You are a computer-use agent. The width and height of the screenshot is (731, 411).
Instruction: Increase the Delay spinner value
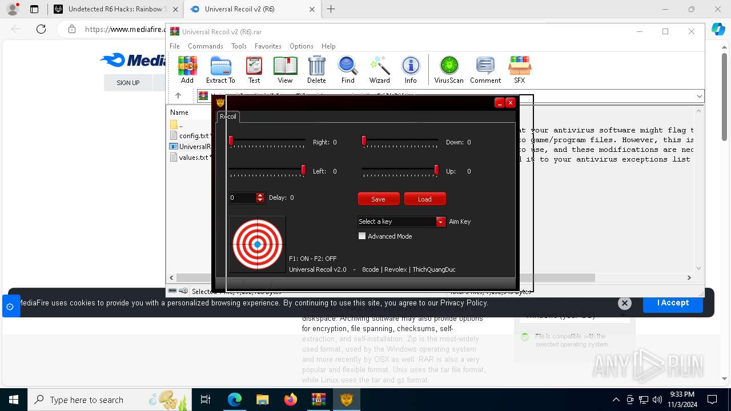click(260, 195)
